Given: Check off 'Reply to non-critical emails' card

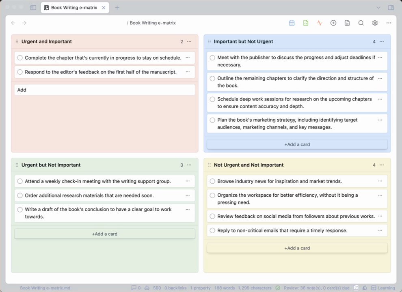Looking at the screenshot, I should point(212,230).
